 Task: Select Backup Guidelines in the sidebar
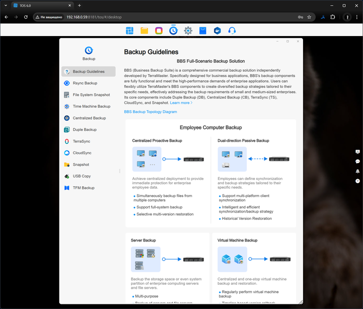(88, 72)
